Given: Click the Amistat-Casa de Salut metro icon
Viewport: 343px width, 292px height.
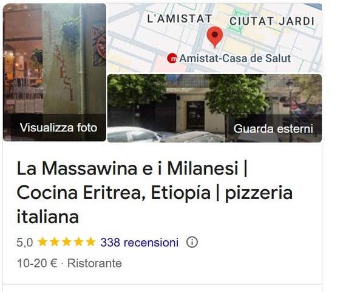Looking at the screenshot, I should (172, 58).
